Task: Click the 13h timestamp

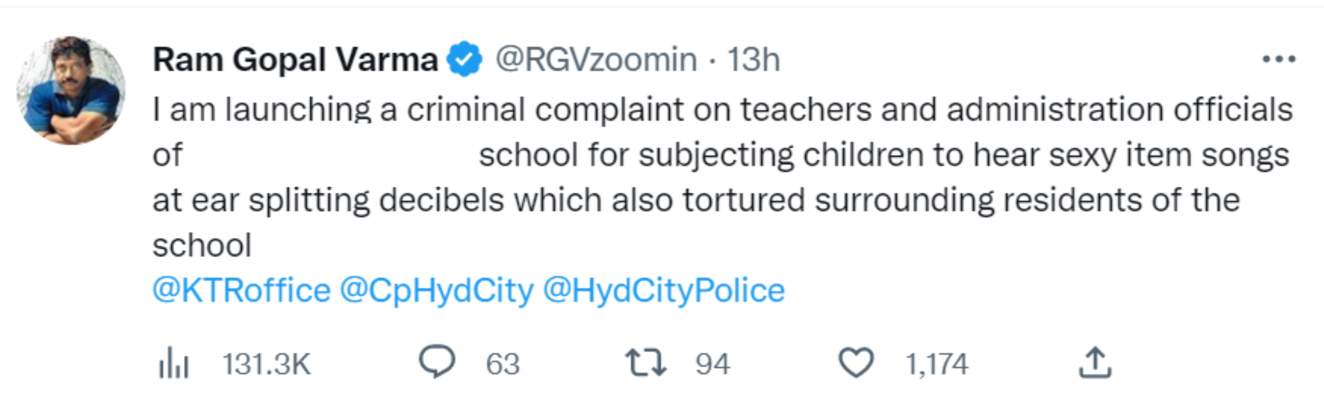Action: click(x=753, y=60)
